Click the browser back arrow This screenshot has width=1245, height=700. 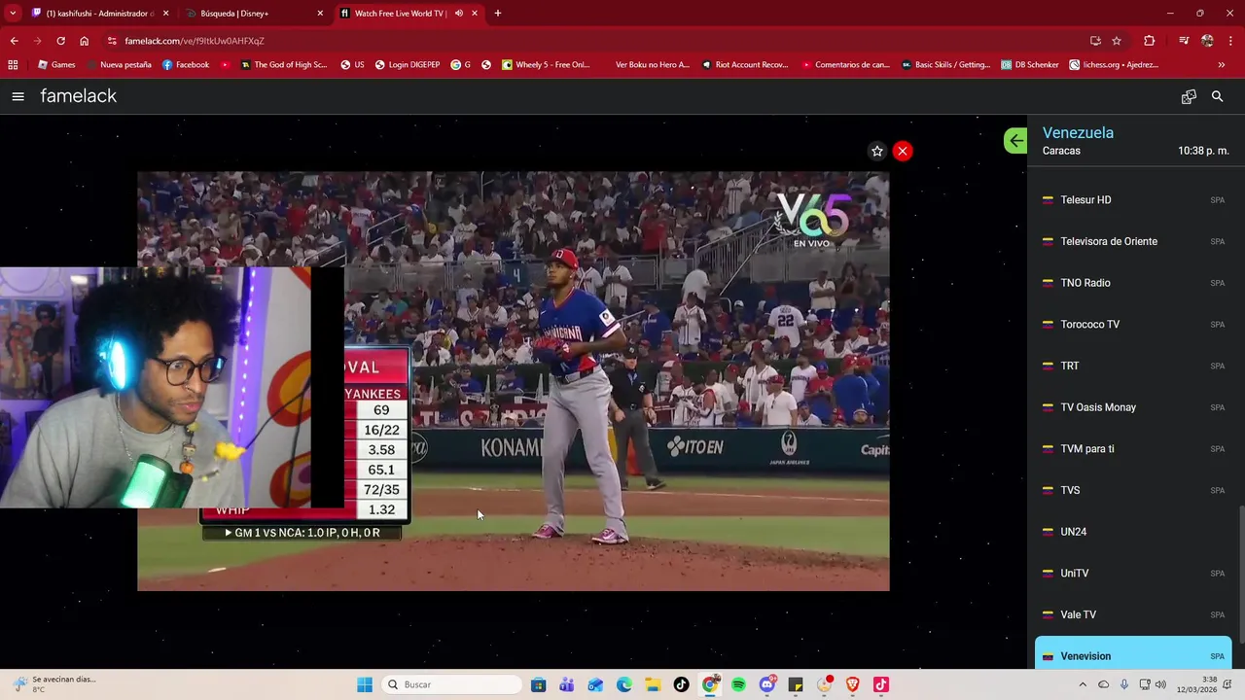point(14,41)
